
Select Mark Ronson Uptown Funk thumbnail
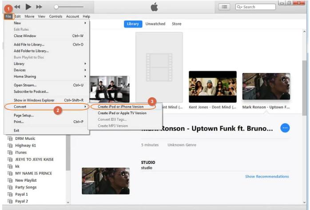coord(266,86)
